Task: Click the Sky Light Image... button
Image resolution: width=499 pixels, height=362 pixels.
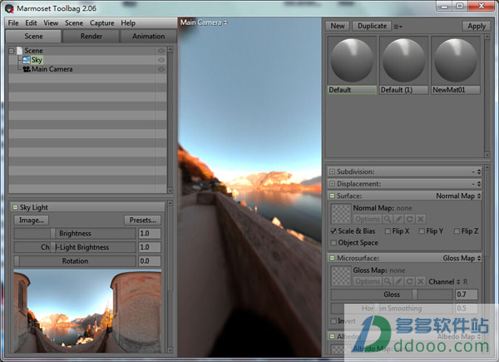Action: [32, 220]
